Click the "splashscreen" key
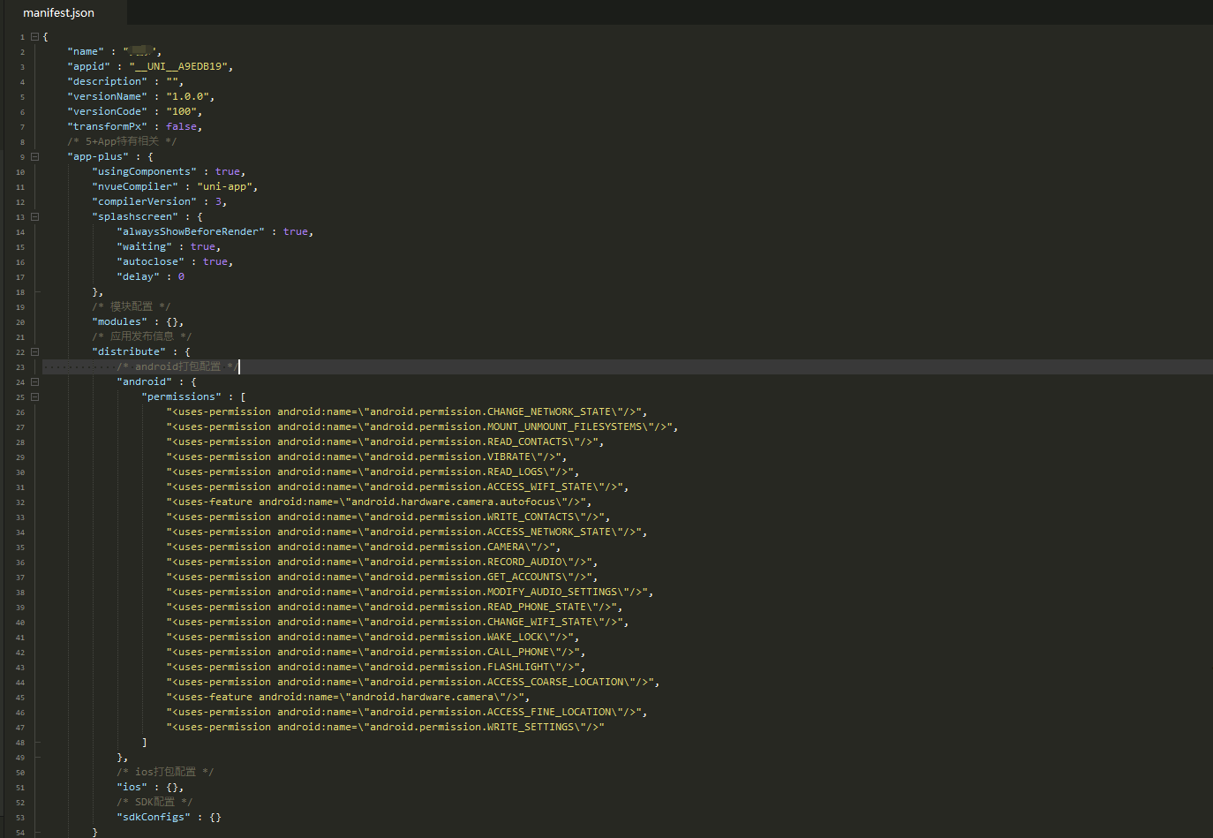This screenshot has height=838, width=1213. pos(135,216)
